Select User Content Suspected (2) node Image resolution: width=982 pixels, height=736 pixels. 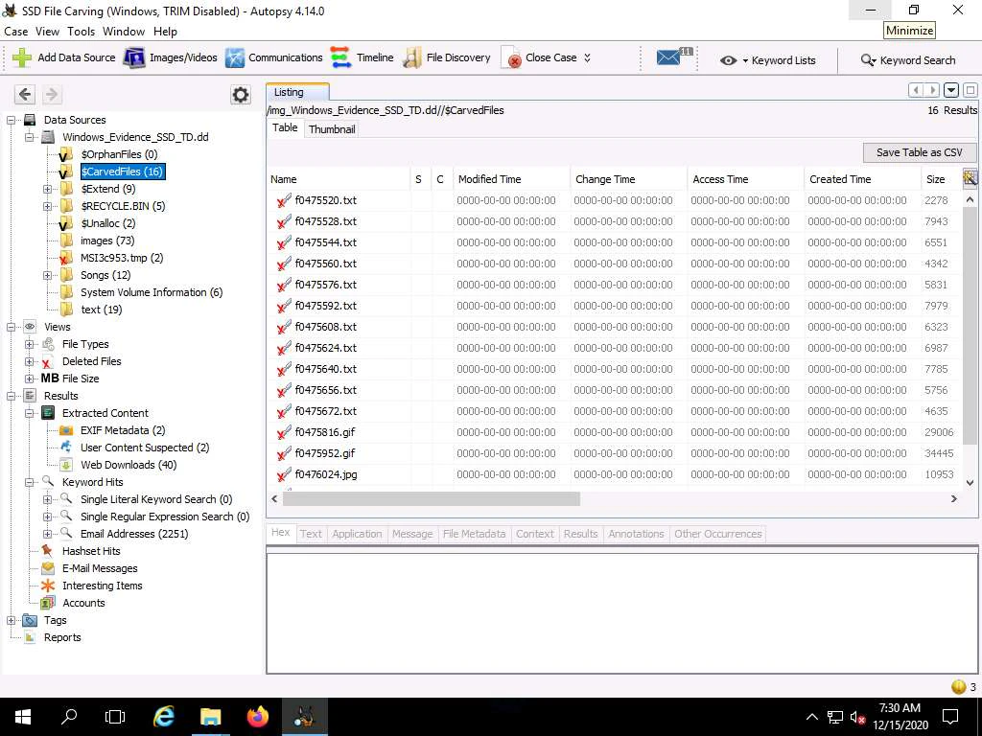pos(145,448)
